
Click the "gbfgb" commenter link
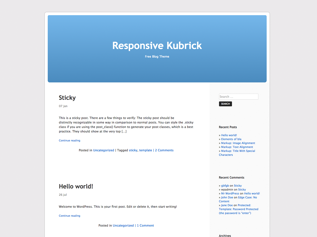225,185
